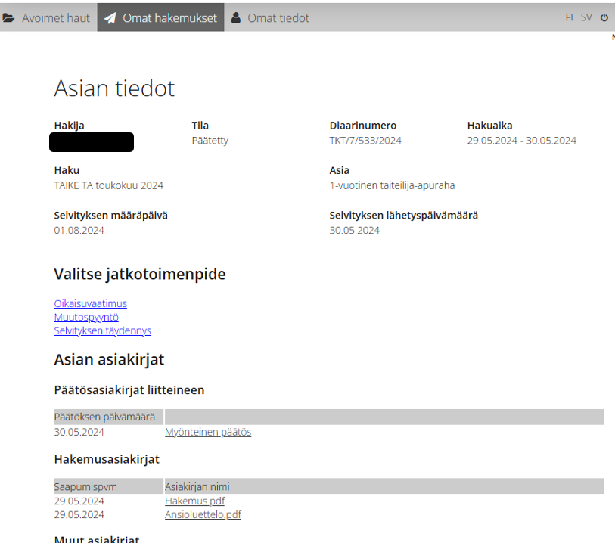Switch language to SV
615x543 pixels.
tap(586, 17)
